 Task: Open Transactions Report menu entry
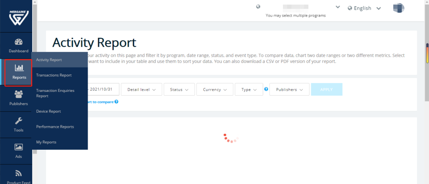(x=60, y=75)
